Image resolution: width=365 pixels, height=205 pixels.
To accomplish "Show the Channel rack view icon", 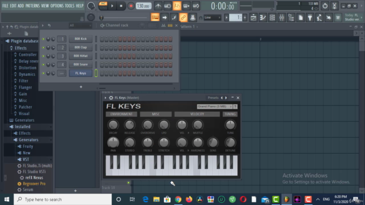I will point(272,18).
